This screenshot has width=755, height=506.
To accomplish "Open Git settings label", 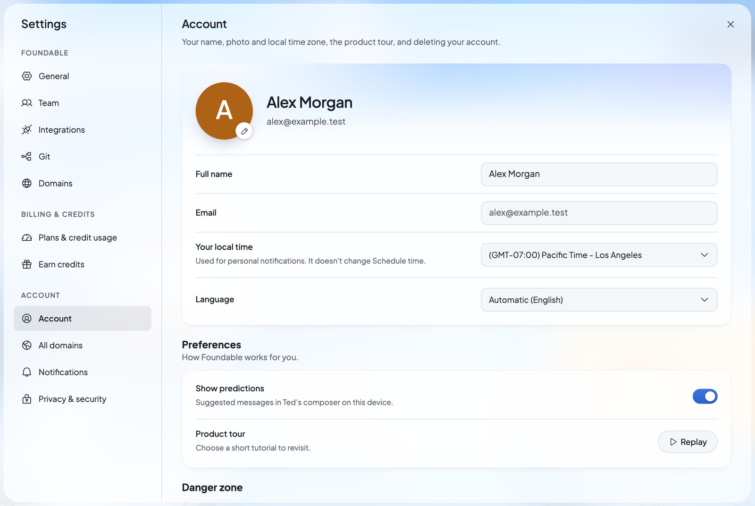I will (x=44, y=157).
